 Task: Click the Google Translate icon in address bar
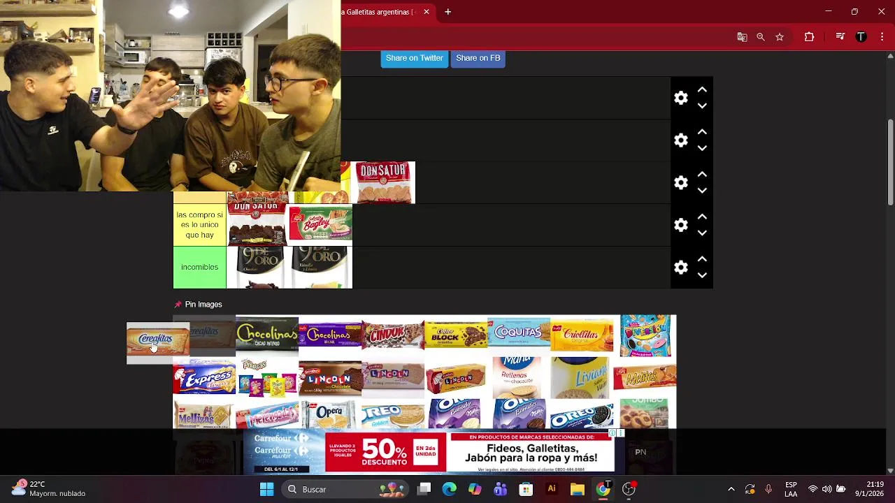pyautogui.click(x=742, y=37)
